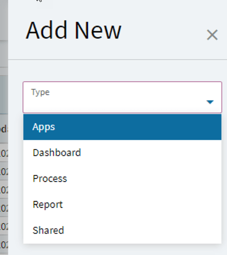Select the Report type option
This screenshot has height=255, width=227.
click(48, 205)
